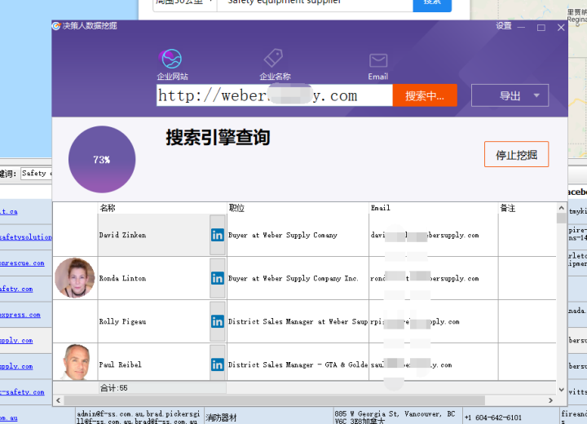This screenshot has height=424, width=587.
Task: Select 'Buyer at Weber Supply Company Inc.' cell
Action: tap(298, 278)
